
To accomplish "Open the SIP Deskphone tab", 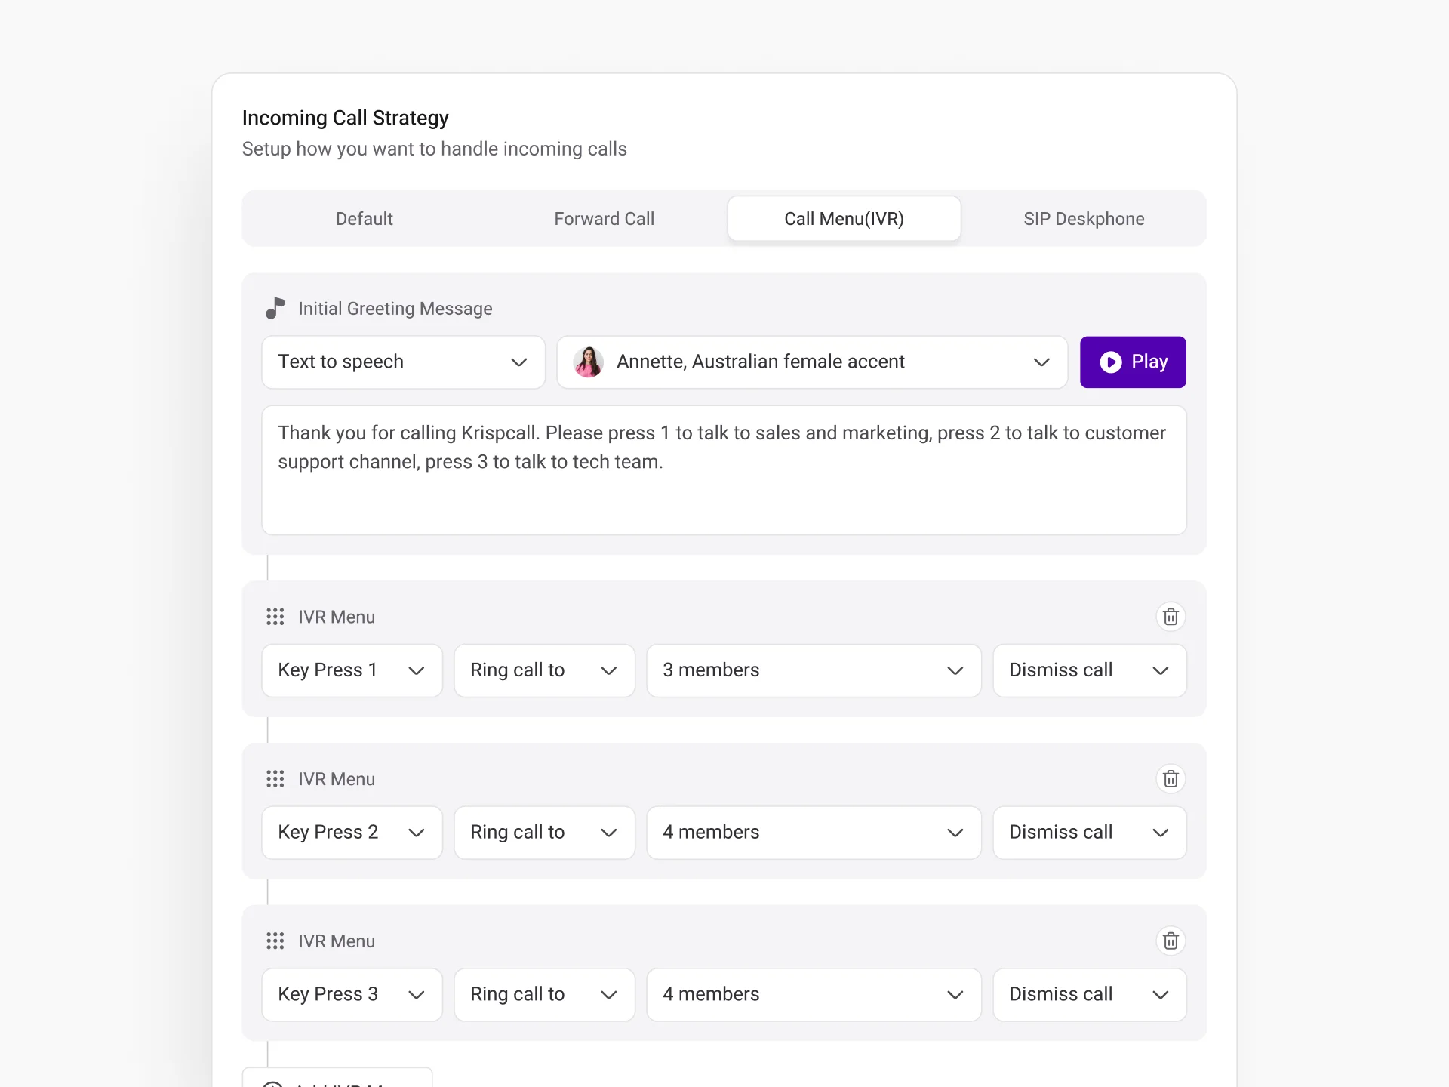I will [1084, 219].
